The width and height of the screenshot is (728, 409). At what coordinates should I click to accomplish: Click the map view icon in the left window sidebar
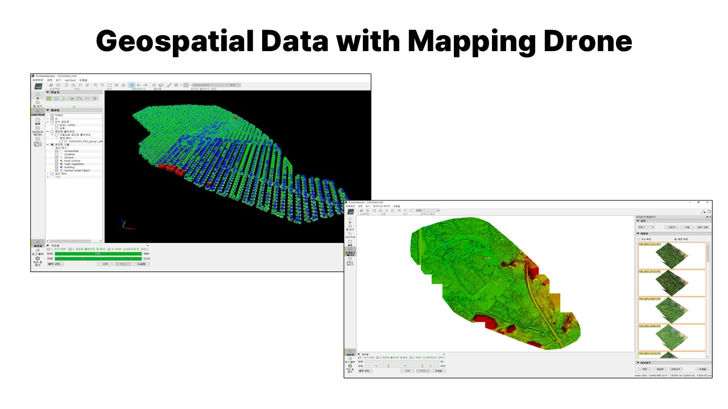38,103
